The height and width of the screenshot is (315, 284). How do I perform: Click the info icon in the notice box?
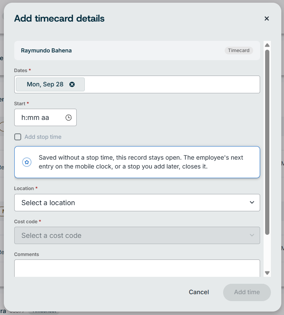coord(27,162)
